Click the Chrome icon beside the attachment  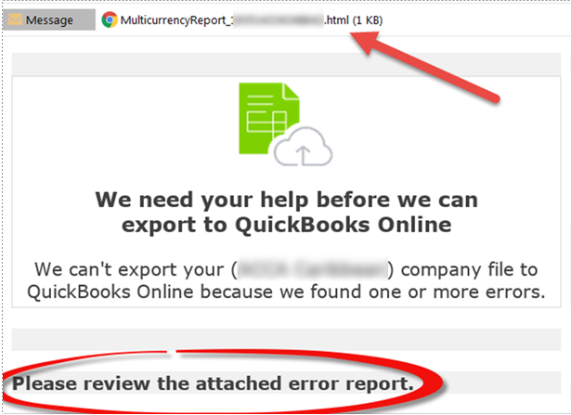pyautogui.click(x=110, y=19)
